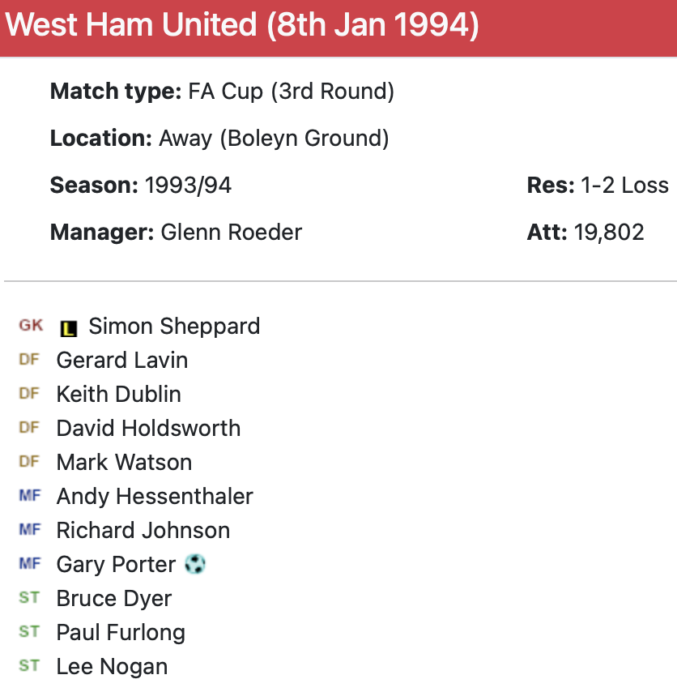Click the DF badge beside Gerard Lavin
The image size is (677, 692).
click(x=29, y=360)
